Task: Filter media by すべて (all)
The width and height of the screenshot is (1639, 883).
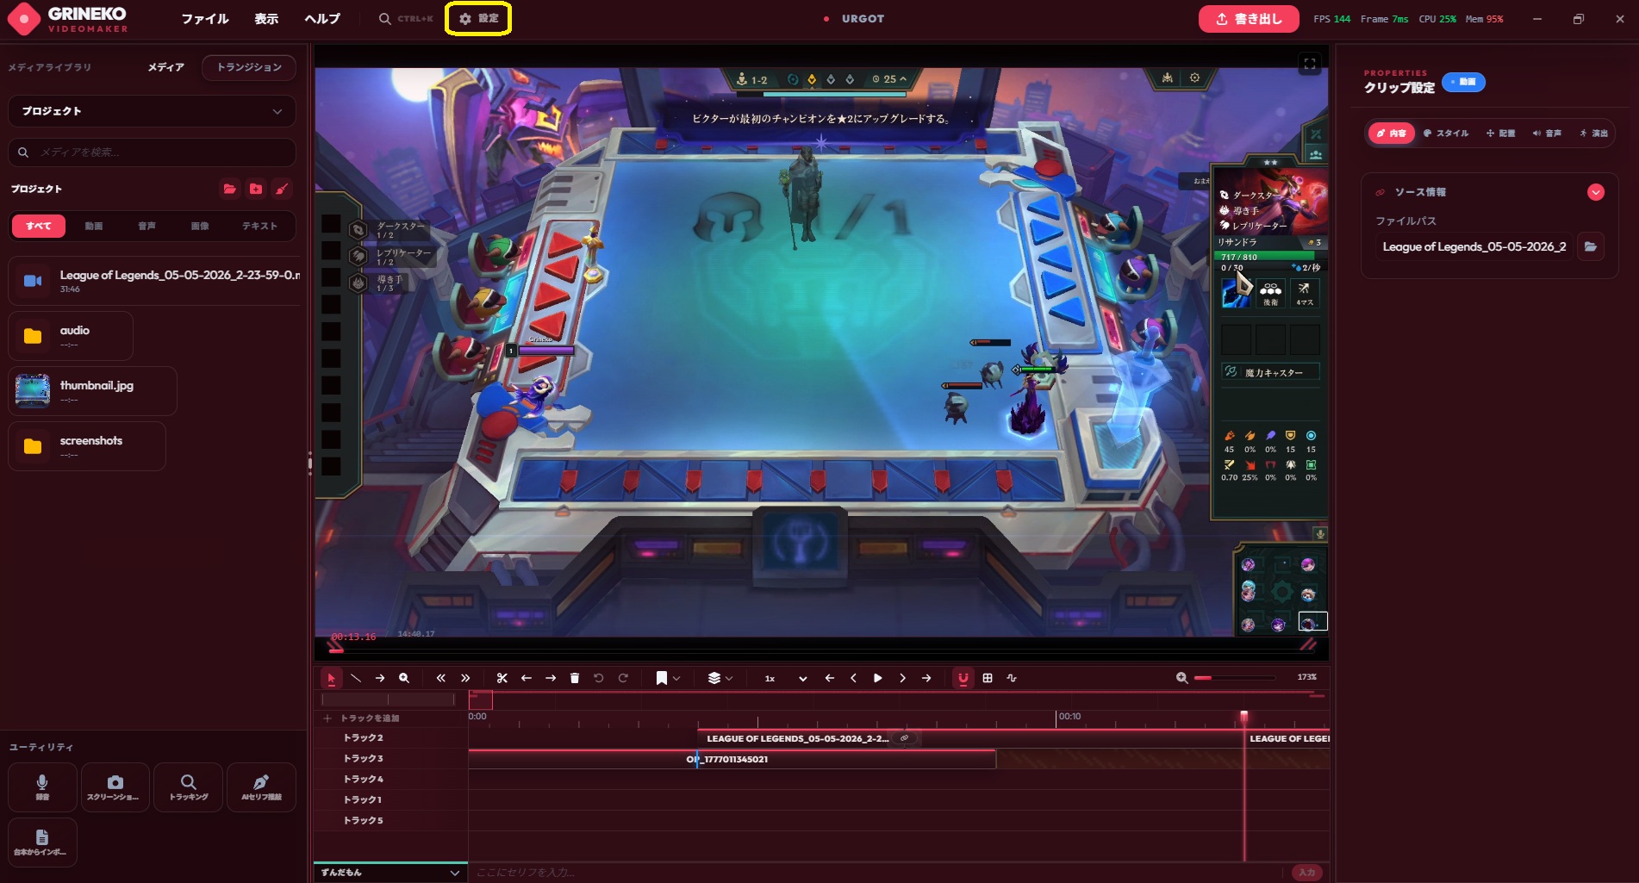Action: 39,227
